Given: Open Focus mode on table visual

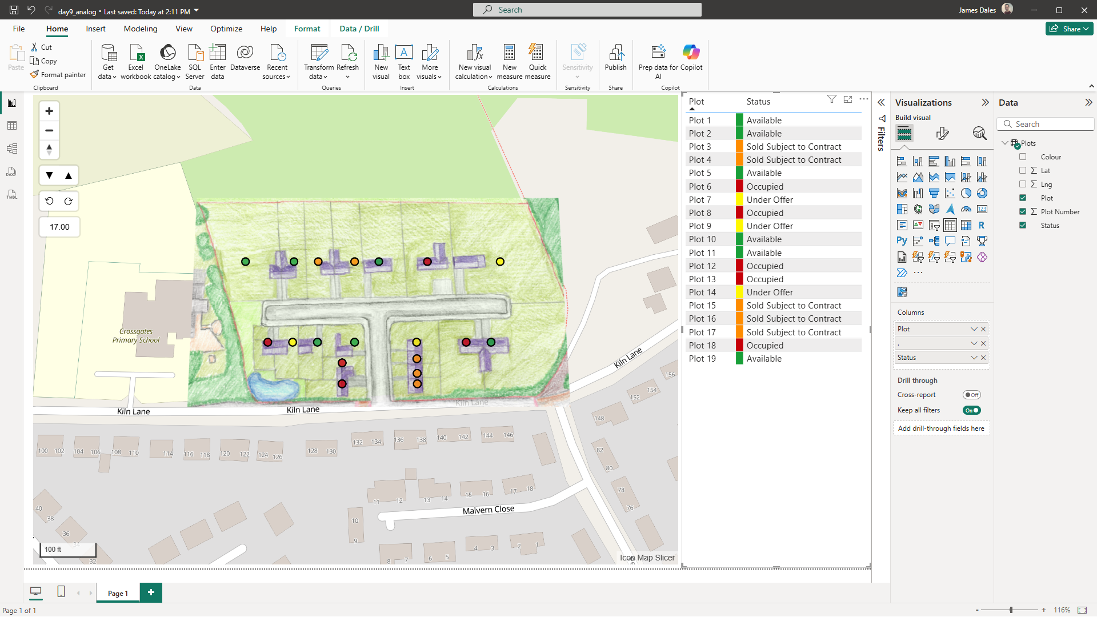Looking at the screenshot, I should point(848,99).
